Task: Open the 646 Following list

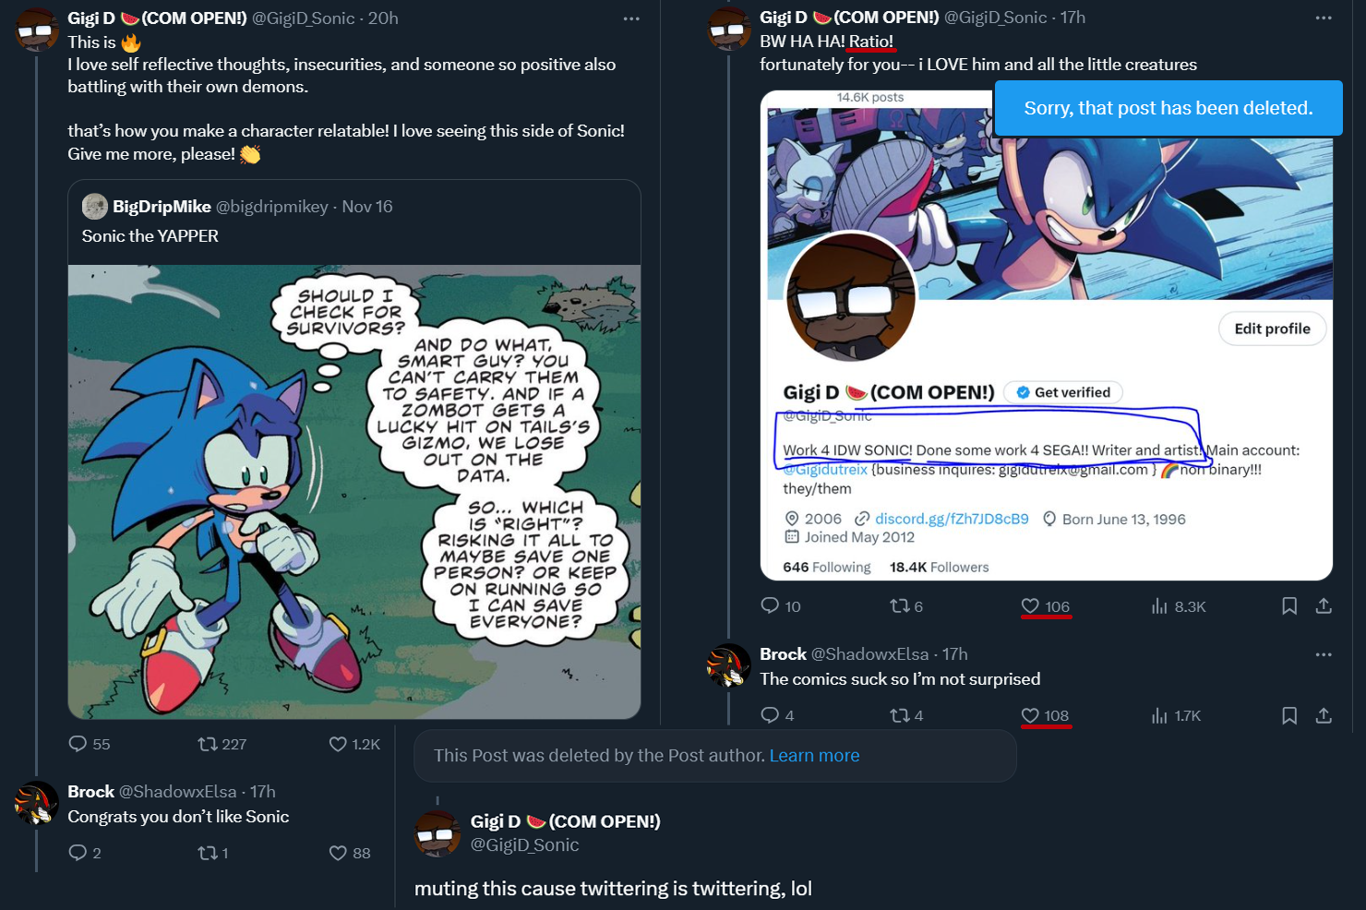Action: [826, 567]
